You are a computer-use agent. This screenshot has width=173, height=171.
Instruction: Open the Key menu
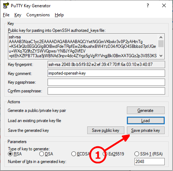(18, 15)
